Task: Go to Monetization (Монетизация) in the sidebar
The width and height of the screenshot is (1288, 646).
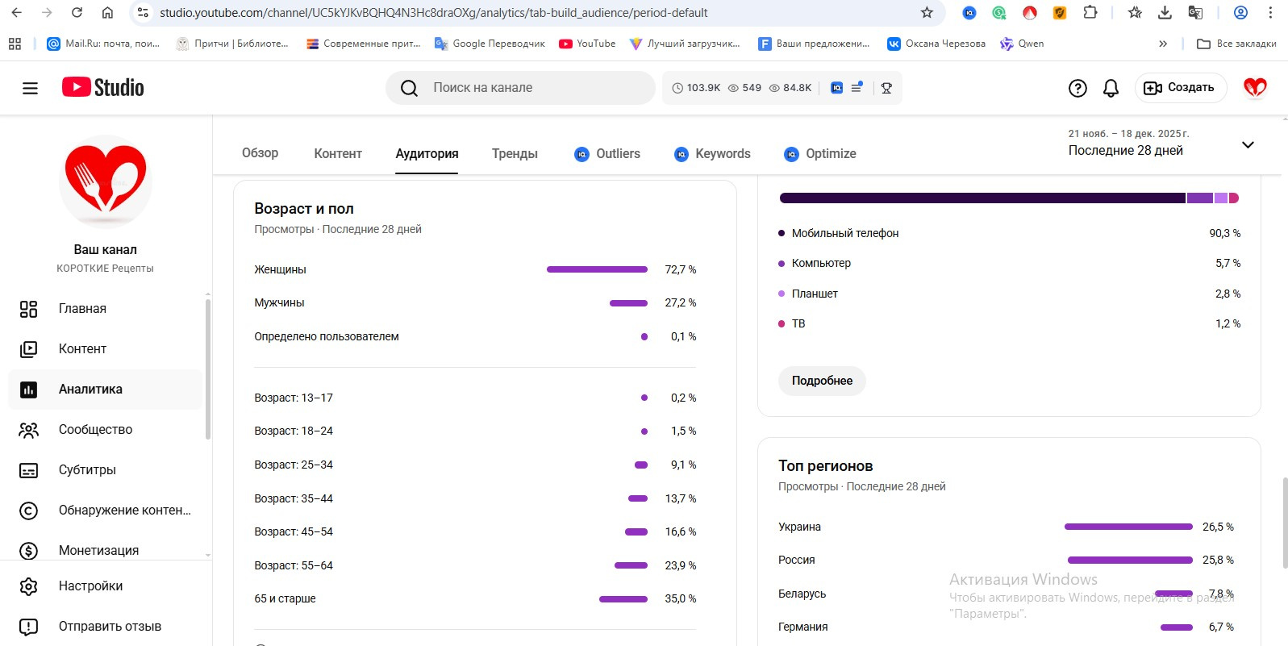Action: pos(98,550)
